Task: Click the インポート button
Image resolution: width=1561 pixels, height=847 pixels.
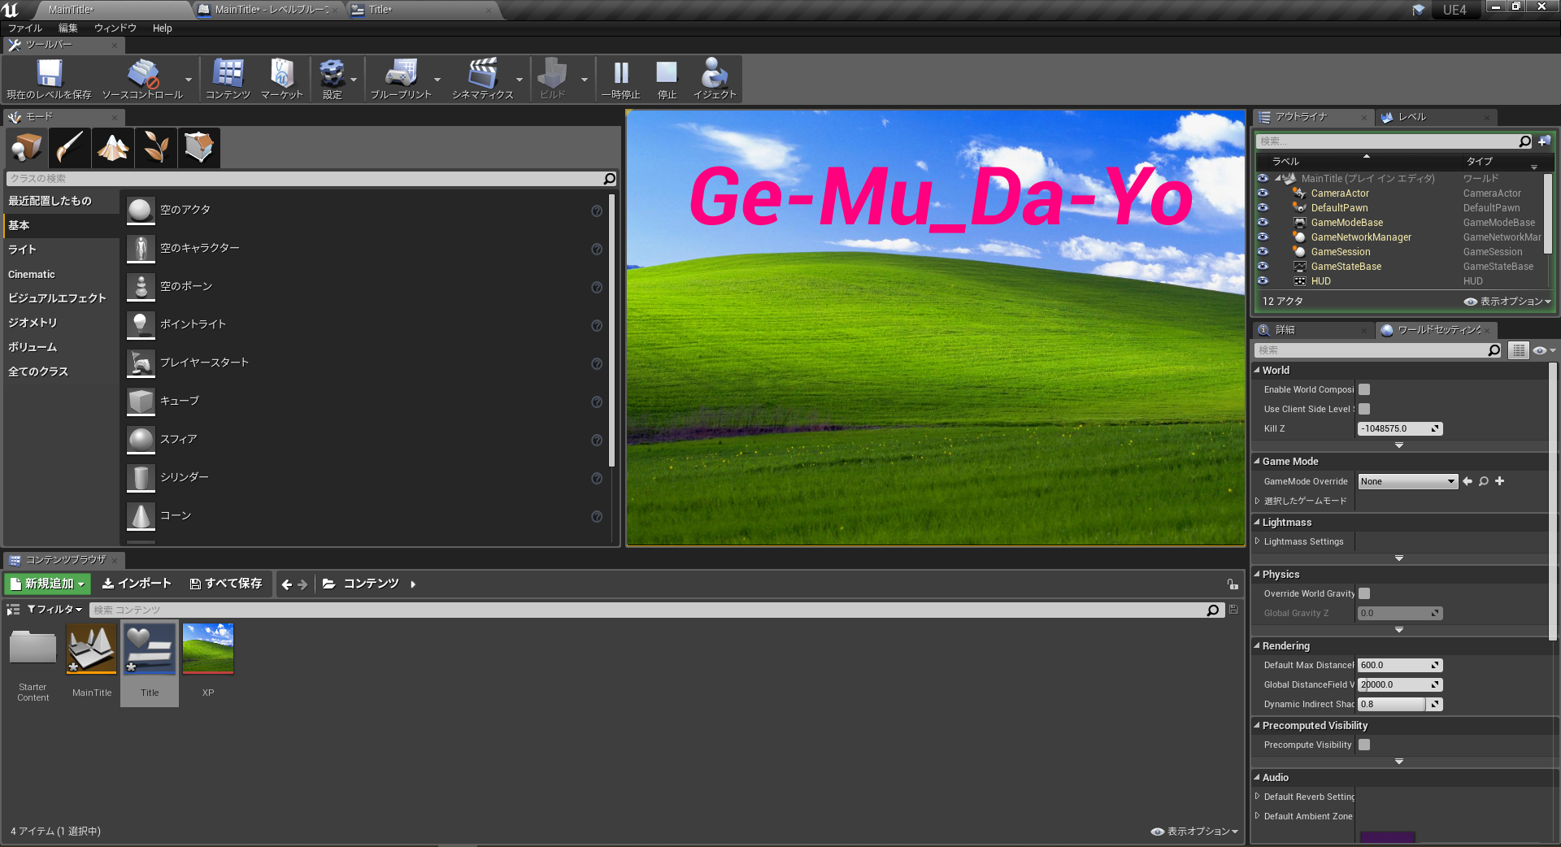Action: click(136, 584)
